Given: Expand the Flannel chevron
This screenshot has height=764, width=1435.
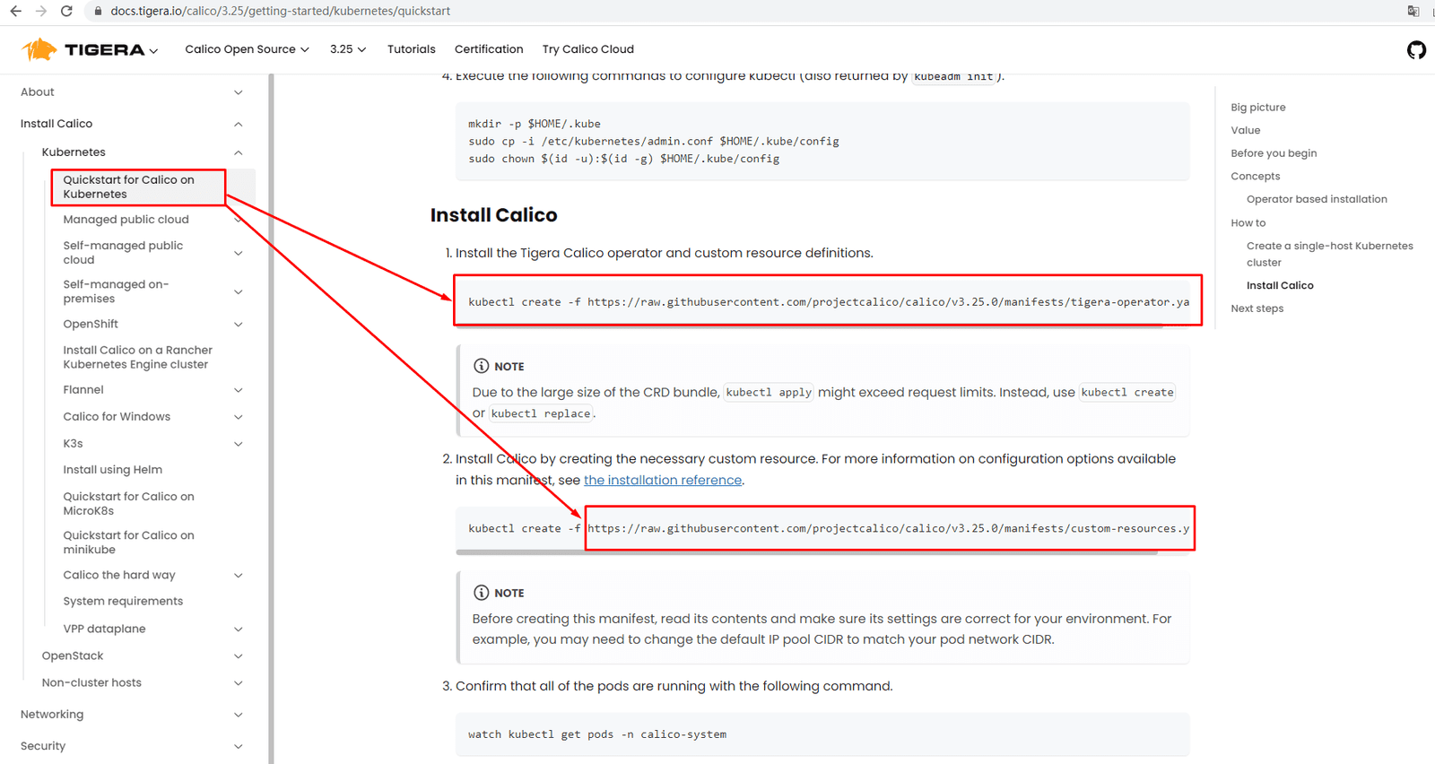Looking at the screenshot, I should click(x=239, y=390).
